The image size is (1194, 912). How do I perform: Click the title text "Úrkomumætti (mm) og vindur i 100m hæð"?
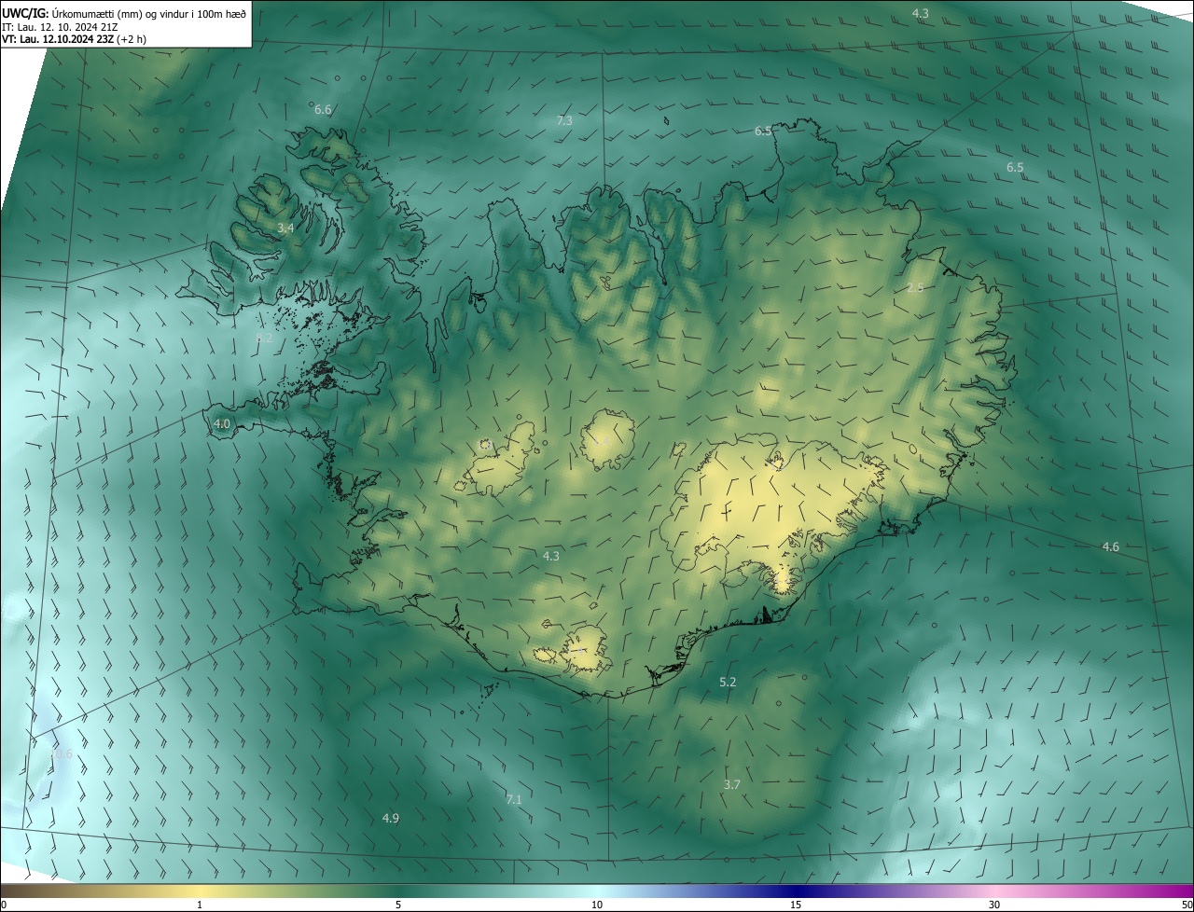click(148, 13)
